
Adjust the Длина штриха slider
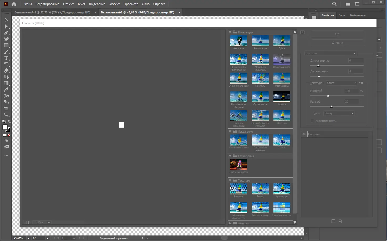[318, 66]
